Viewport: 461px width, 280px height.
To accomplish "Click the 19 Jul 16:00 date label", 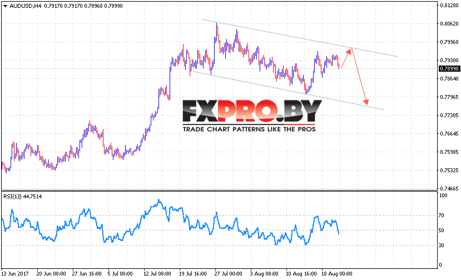I will (x=193, y=274).
